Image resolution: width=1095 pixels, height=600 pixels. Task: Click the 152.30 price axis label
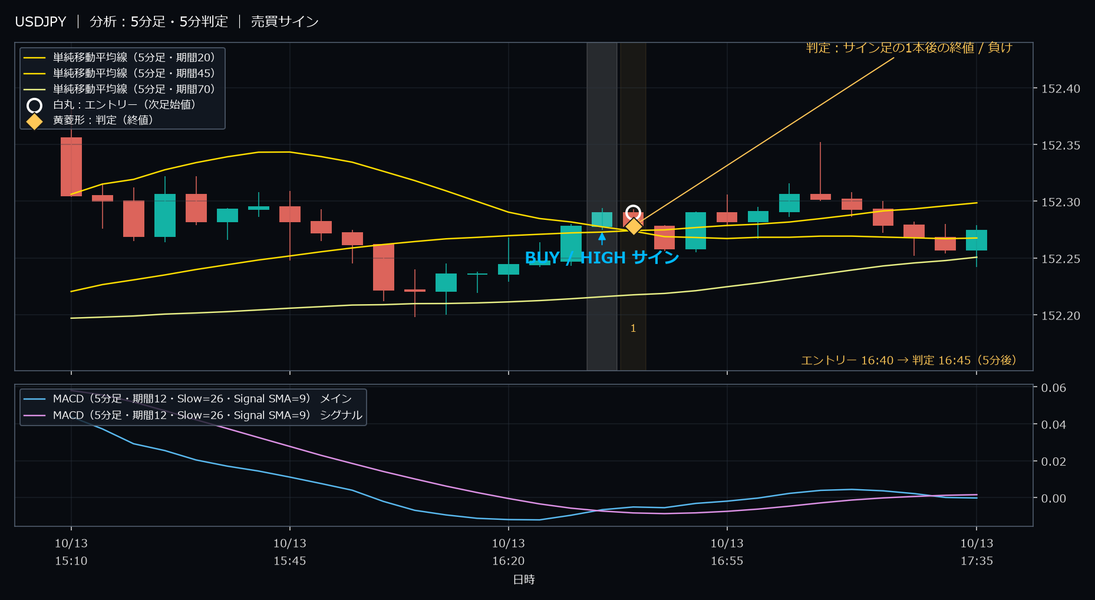tap(1061, 202)
